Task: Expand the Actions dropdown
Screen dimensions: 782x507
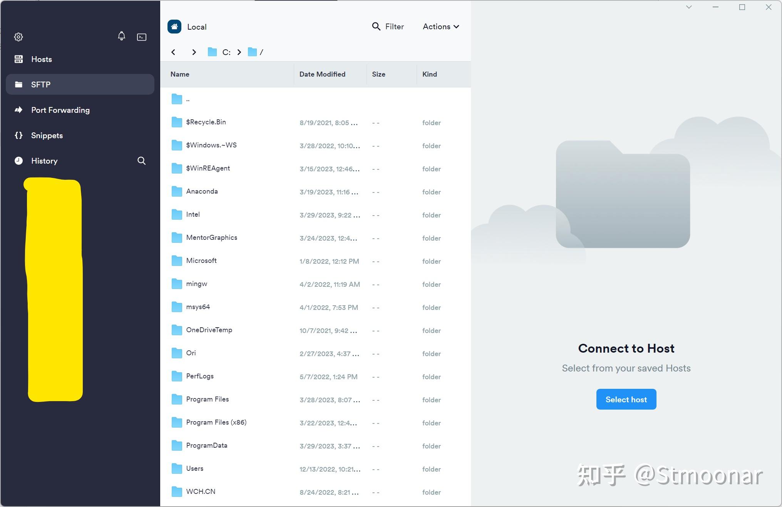Action: coord(440,27)
